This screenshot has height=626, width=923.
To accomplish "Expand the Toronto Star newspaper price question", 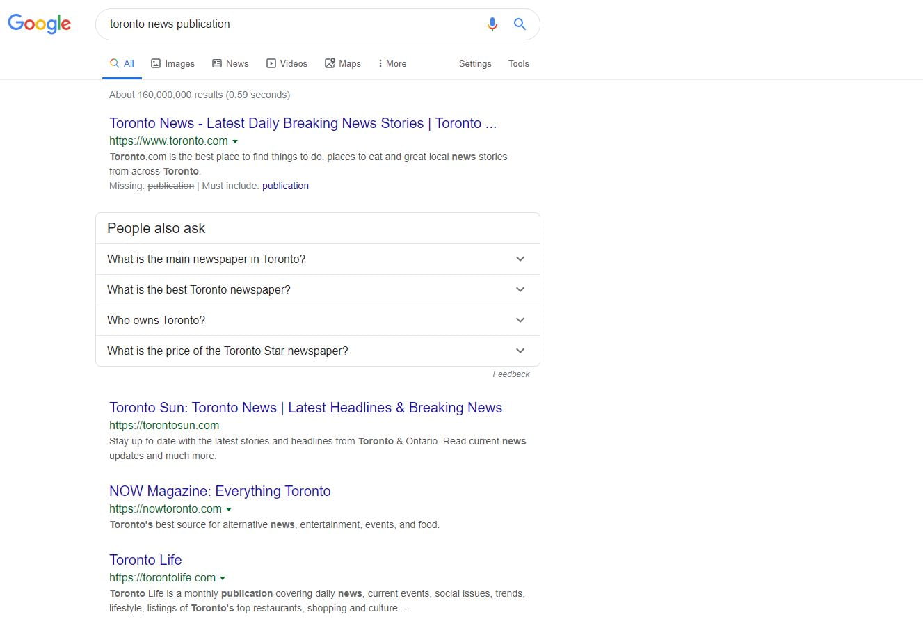I will click(x=318, y=351).
